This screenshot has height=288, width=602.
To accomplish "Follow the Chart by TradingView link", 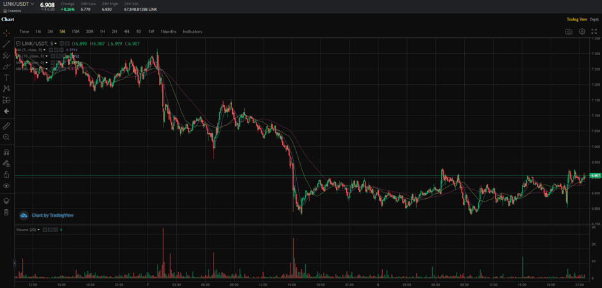I will [52, 216].
